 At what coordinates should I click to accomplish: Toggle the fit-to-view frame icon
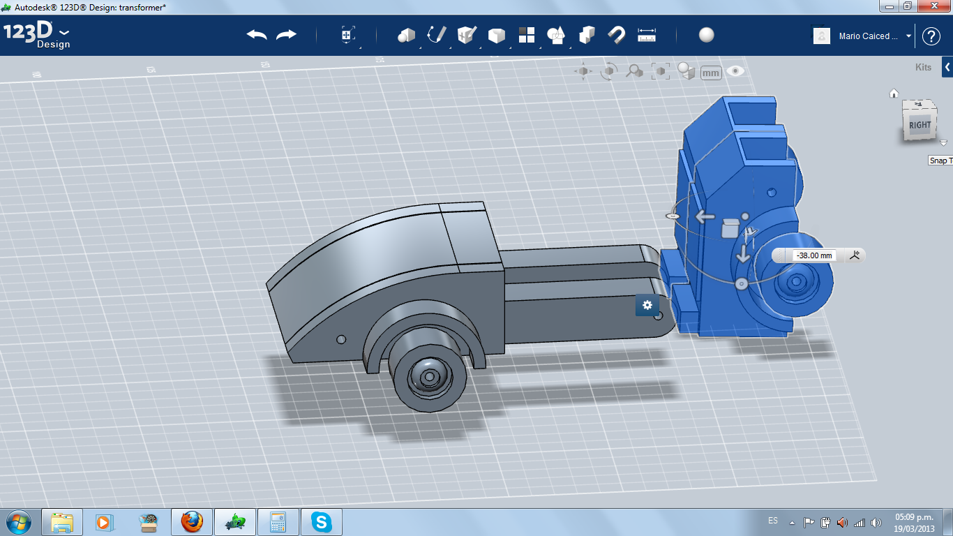660,71
